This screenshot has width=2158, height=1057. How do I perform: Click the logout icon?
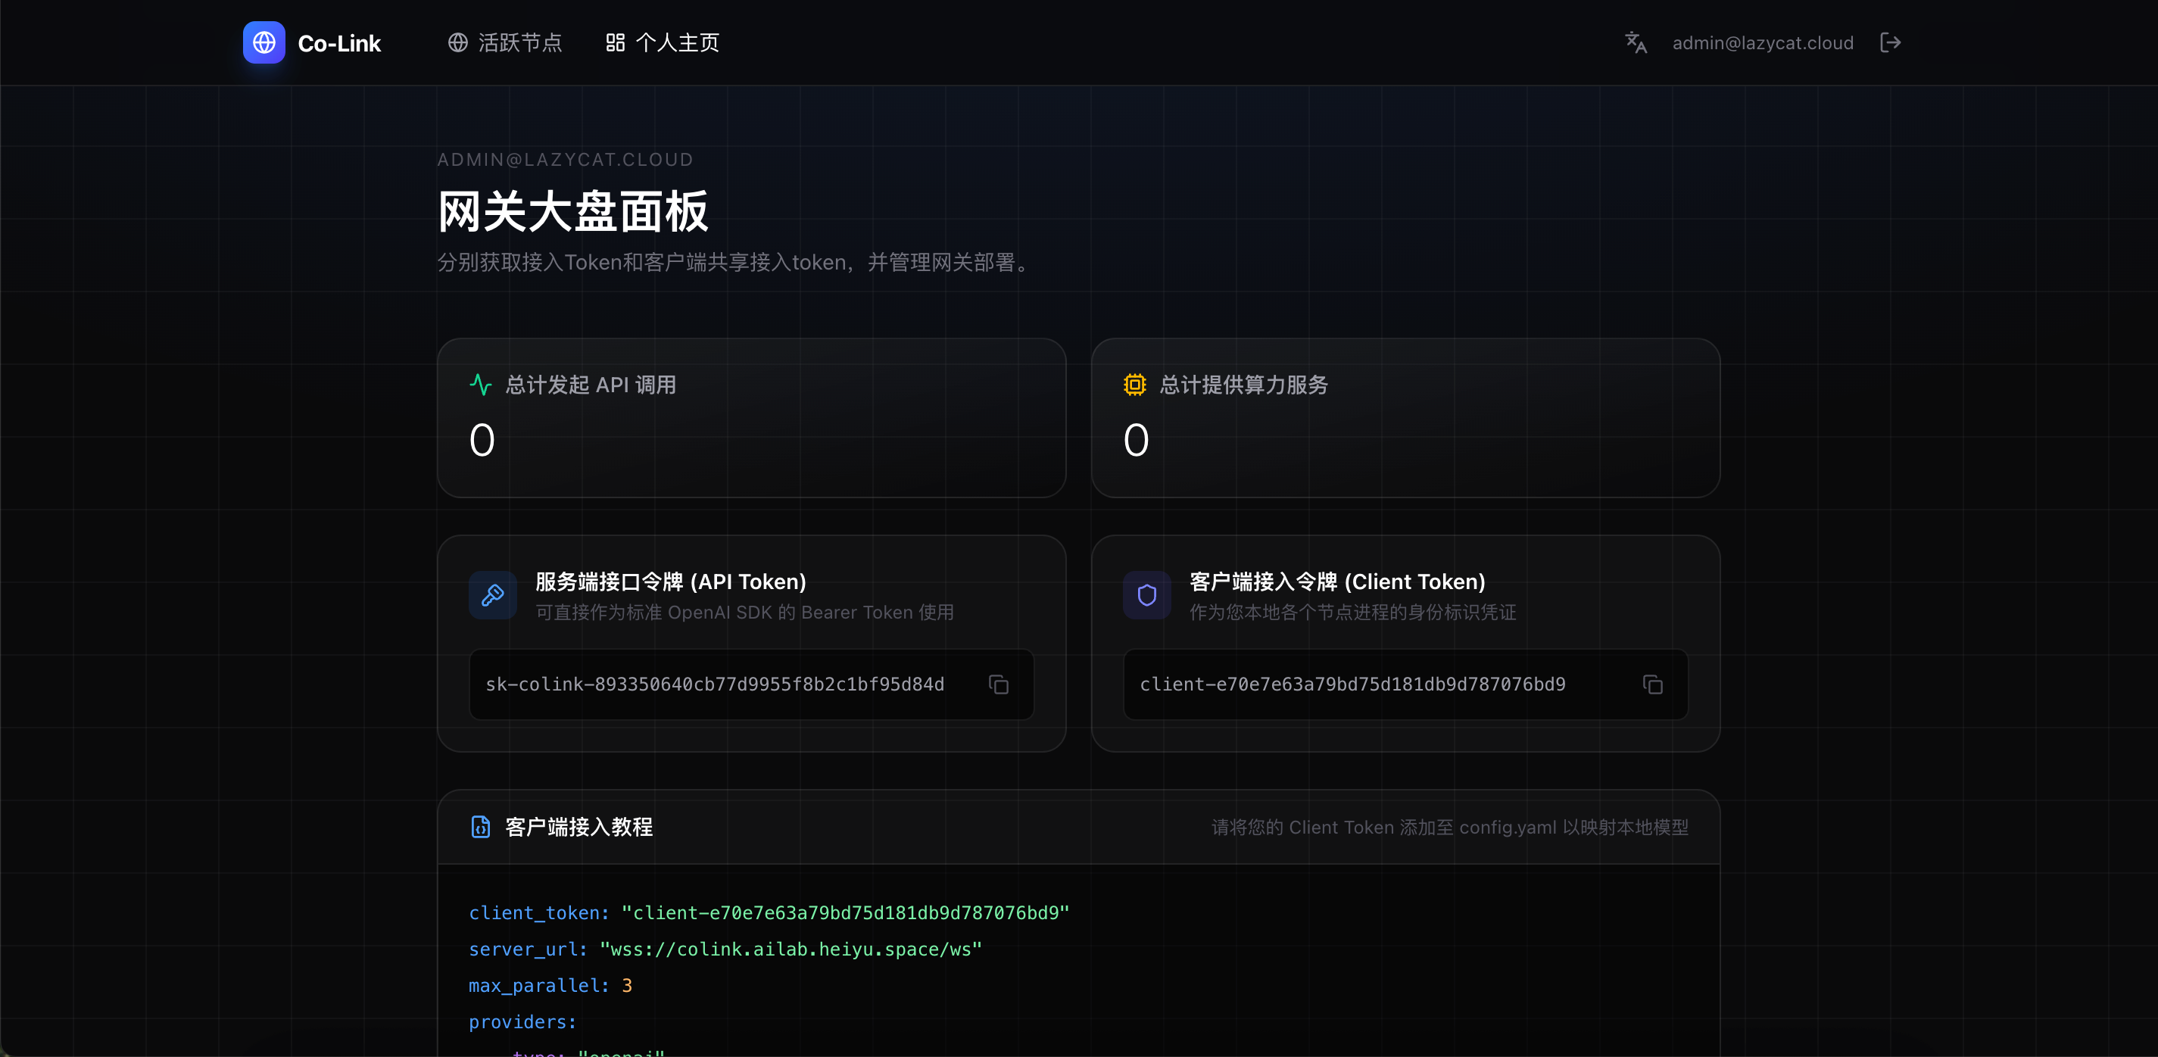1890,42
